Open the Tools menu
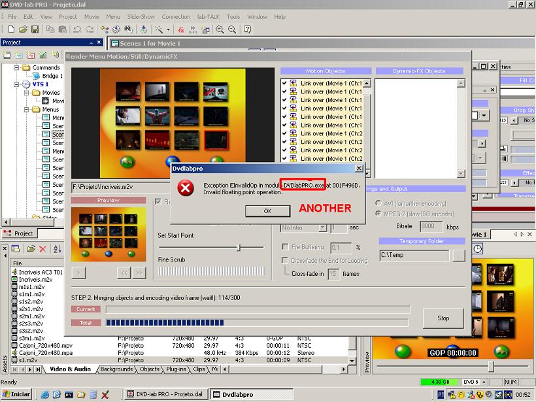 pos(233,17)
